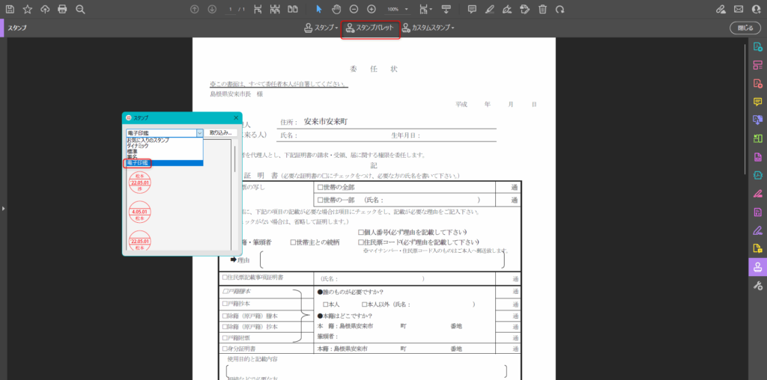Print the document with the printer icon
The image size is (767, 380).
[x=62, y=9]
